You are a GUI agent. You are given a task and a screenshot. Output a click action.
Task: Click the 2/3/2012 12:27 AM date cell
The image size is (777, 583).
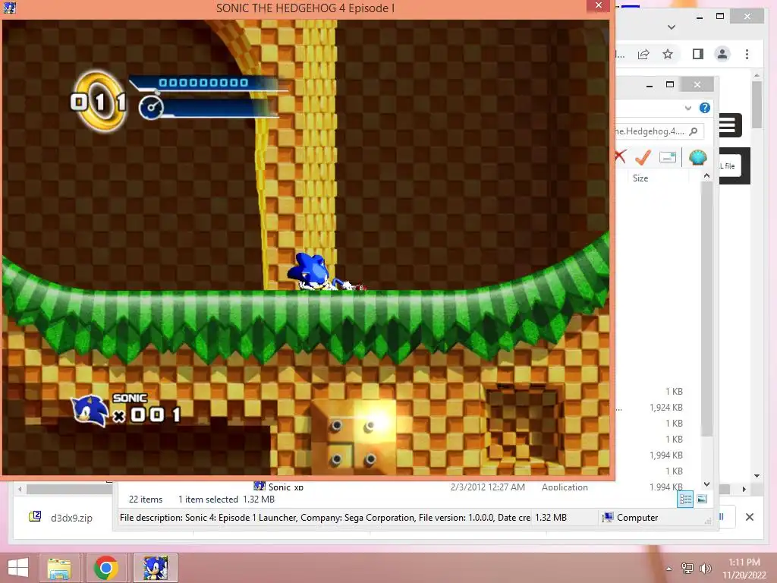[488, 487]
